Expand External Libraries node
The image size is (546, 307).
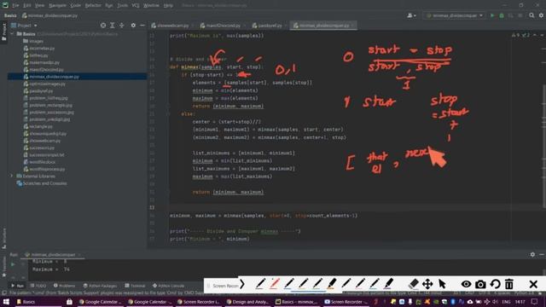click(12, 177)
